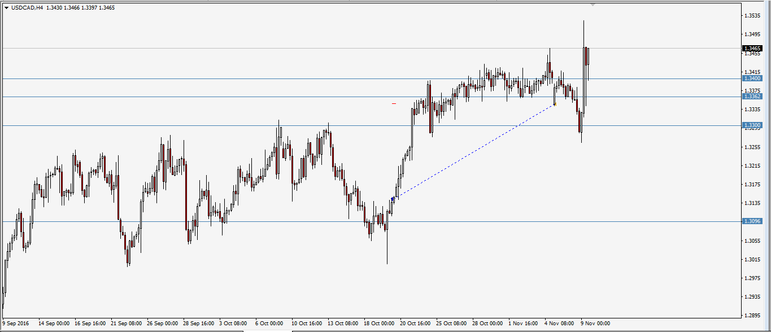Click the 1.3055 price scale label
The image size is (771, 332).
tap(753, 241)
